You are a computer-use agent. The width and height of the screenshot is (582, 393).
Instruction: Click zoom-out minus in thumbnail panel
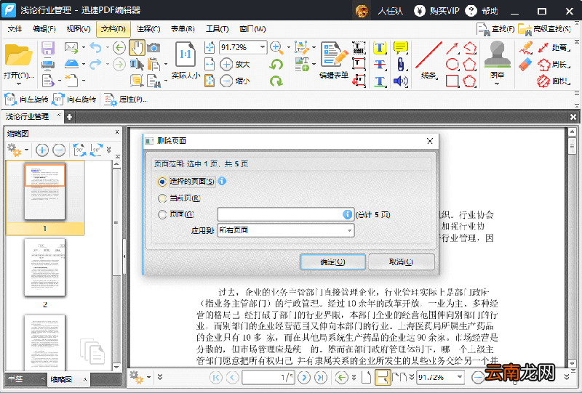coord(59,150)
